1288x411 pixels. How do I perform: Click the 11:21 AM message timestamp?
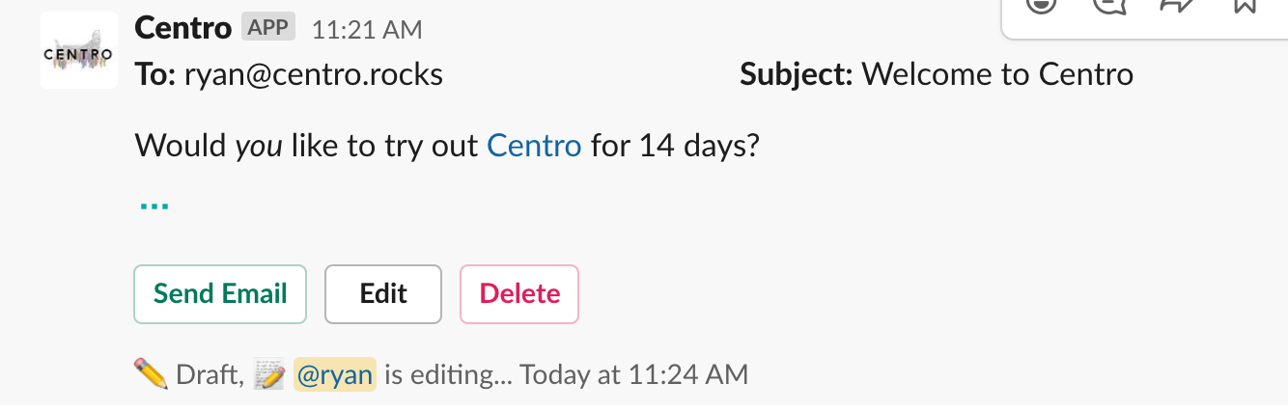367,30
